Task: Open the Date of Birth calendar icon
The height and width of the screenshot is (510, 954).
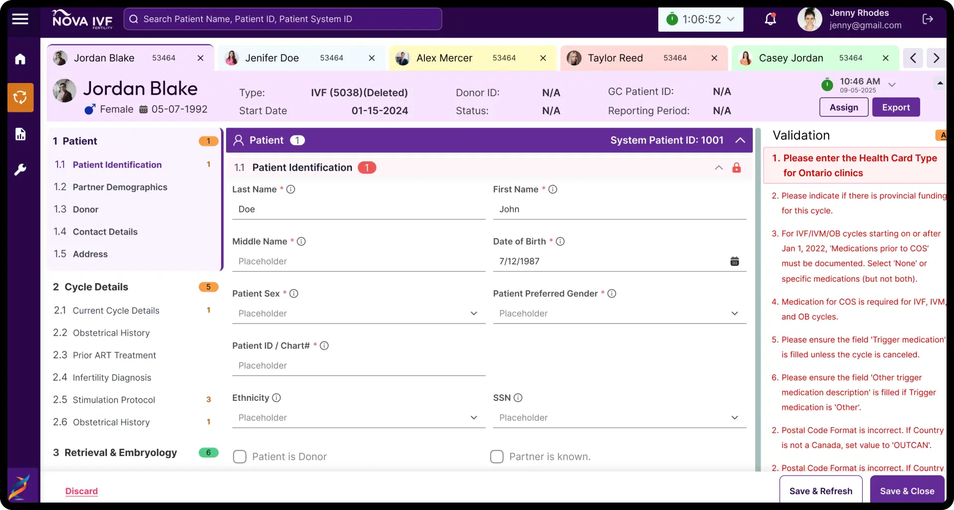Action: pos(734,261)
